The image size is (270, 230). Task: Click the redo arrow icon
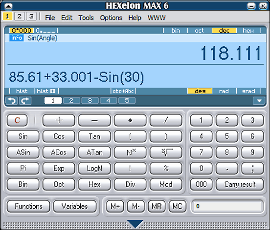click(x=25, y=101)
